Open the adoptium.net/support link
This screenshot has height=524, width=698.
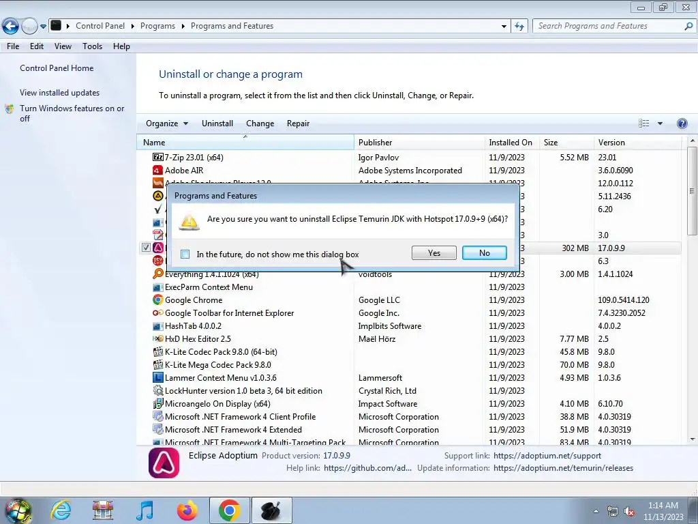tap(547, 456)
